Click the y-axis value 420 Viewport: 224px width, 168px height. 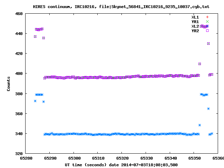click(x=19, y=54)
